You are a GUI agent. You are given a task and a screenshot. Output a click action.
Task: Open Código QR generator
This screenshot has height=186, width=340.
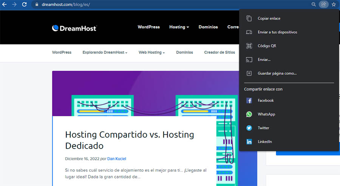coord(267,46)
